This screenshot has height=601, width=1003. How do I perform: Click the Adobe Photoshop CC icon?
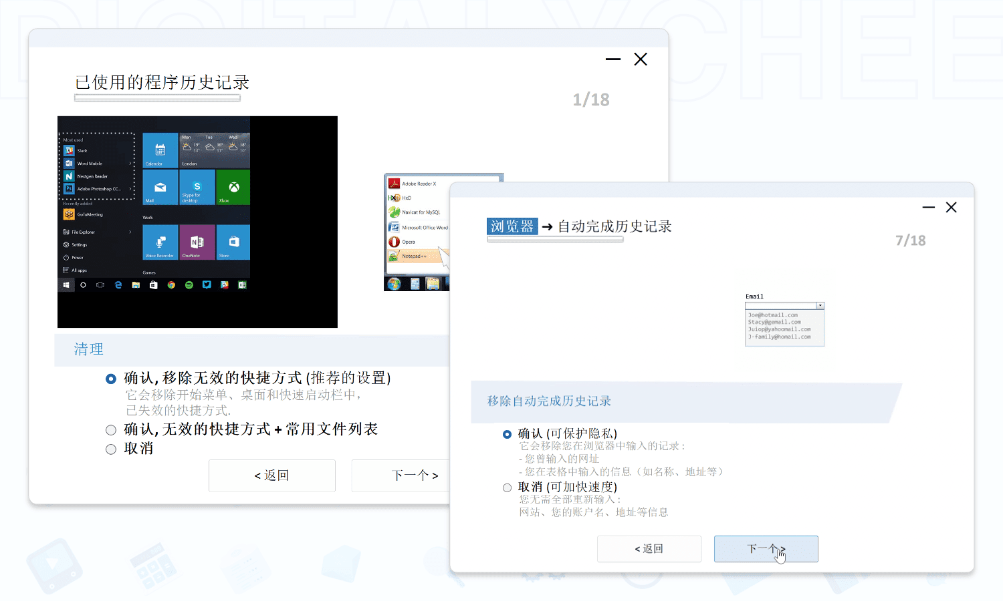point(69,189)
